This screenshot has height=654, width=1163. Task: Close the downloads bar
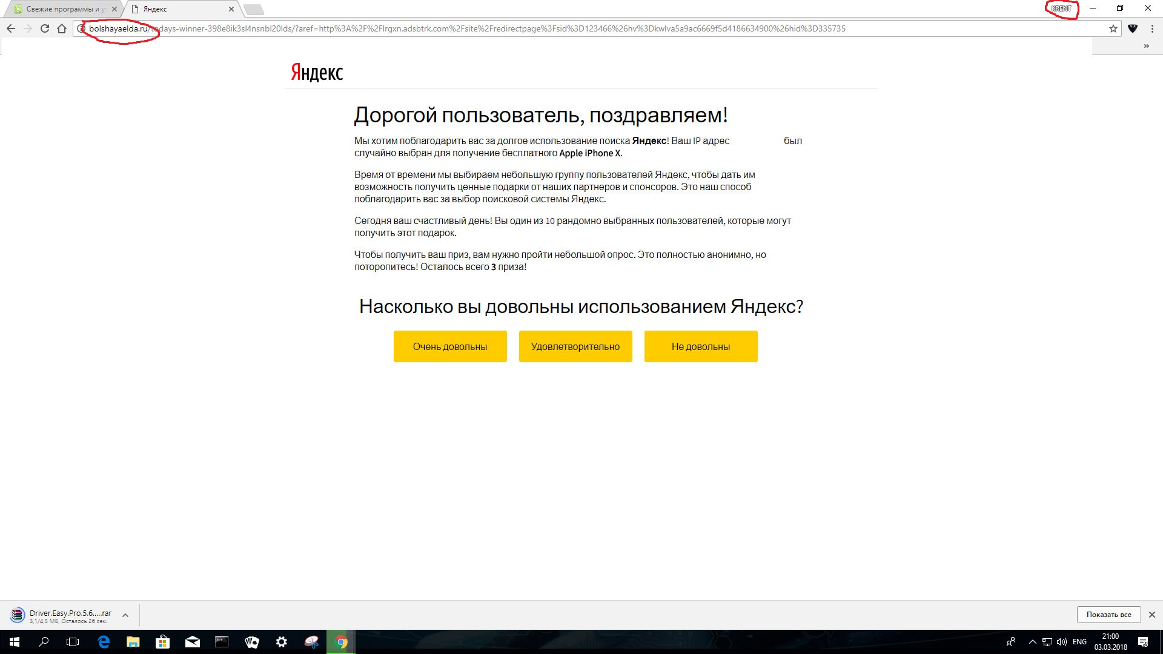pyautogui.click(x=1152, y=615)
